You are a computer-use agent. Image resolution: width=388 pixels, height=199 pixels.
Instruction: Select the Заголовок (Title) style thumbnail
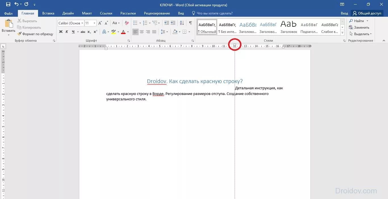(x=289, y=27)
